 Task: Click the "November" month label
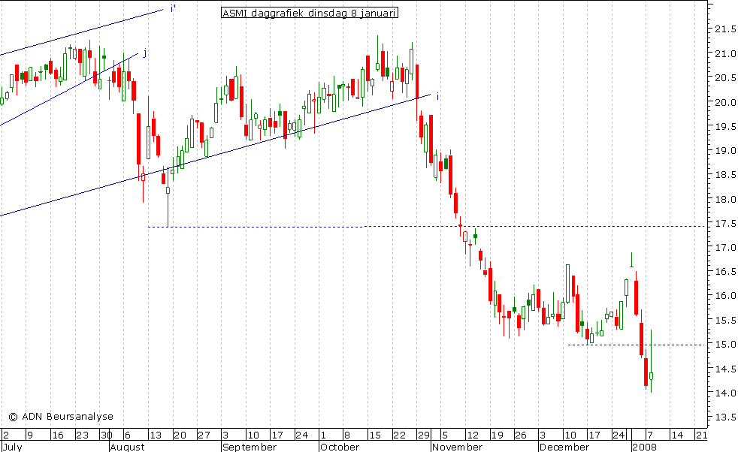pos(456,447)
